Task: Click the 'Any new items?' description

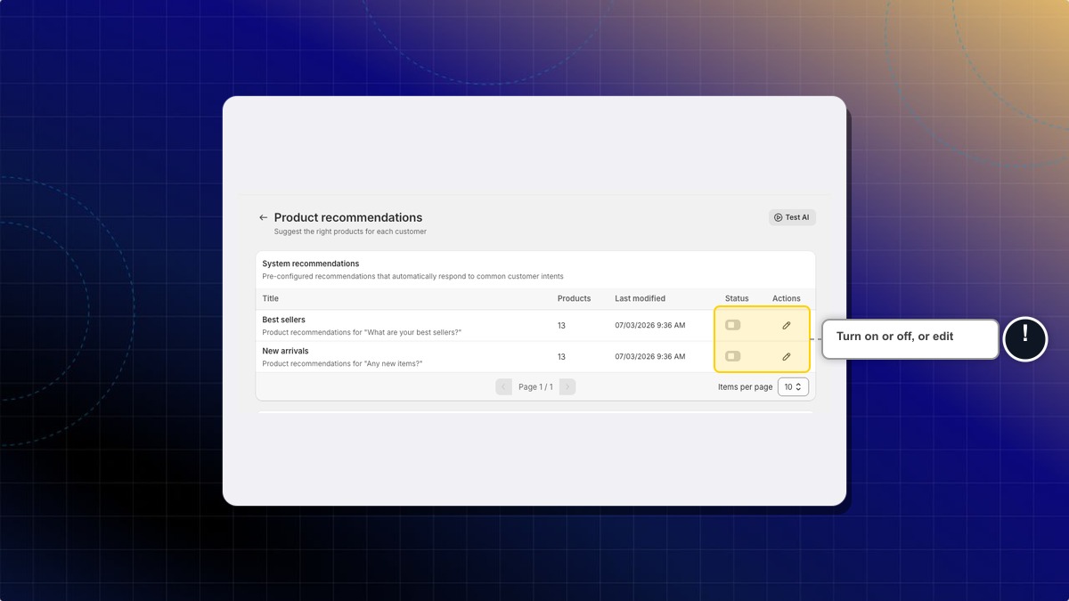Action: pyautogui.click(x=342, y=364)
